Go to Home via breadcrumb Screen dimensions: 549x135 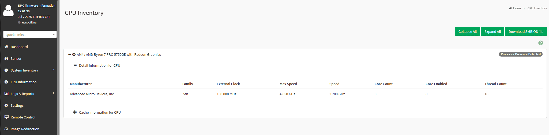517,8
